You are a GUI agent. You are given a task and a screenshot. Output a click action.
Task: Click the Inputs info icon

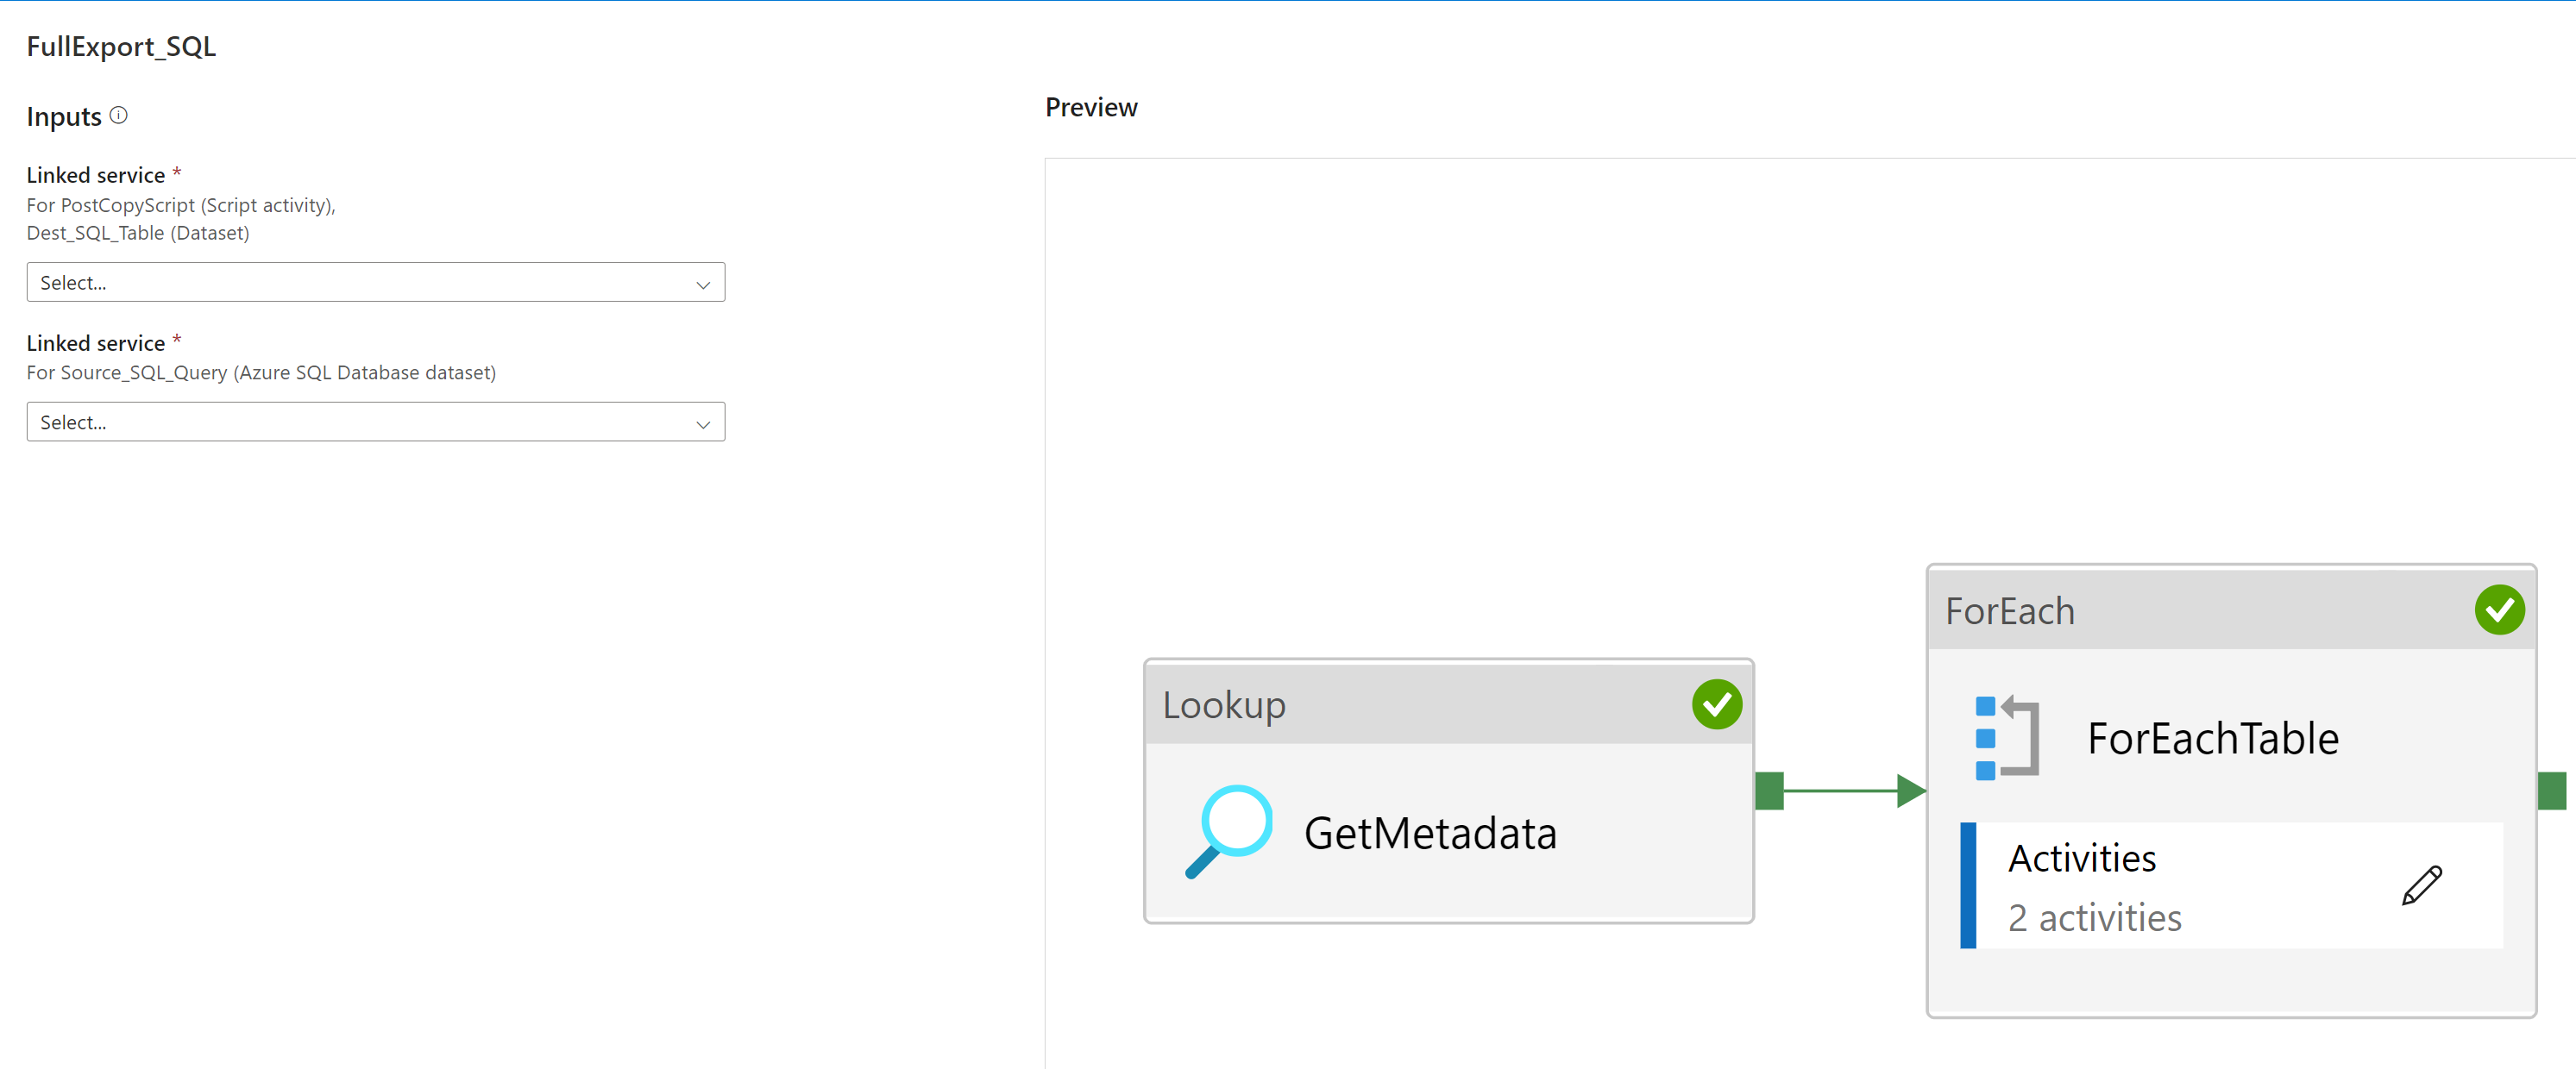tap(118, 115)
